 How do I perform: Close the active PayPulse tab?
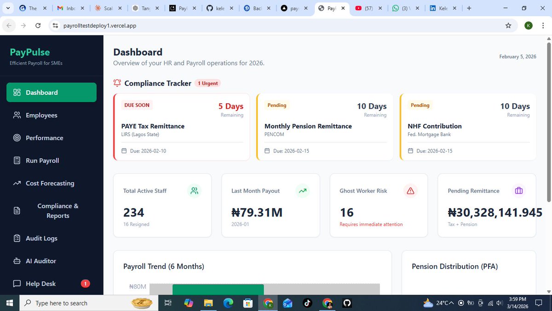coord(343,8)
